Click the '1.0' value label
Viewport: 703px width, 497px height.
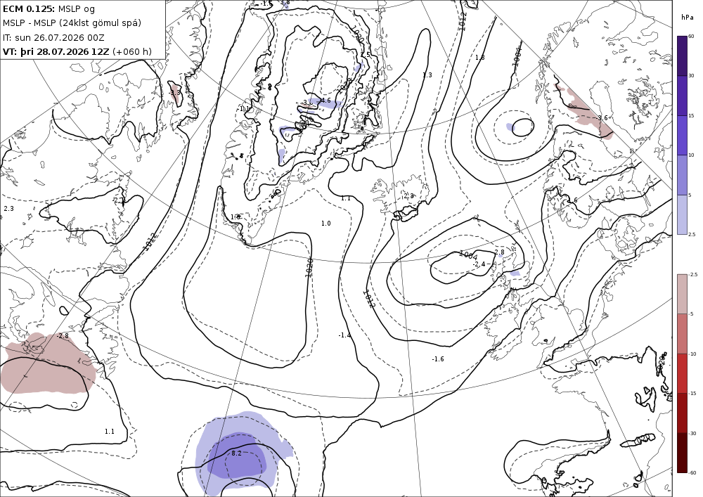pos(326,223)
